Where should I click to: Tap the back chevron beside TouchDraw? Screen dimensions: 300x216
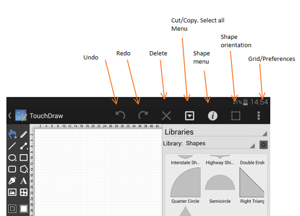click(10, 116)
